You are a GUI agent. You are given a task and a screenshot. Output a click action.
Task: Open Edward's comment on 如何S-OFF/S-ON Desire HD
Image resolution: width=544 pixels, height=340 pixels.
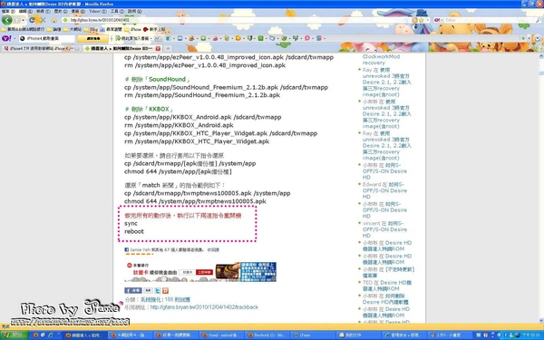(x=384, y=190)
